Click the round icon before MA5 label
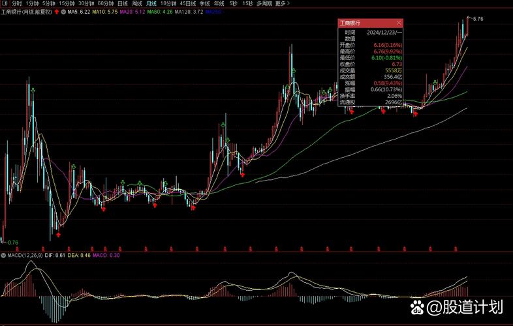Screen dimensions: 513x326 click(x=64, y=12)
